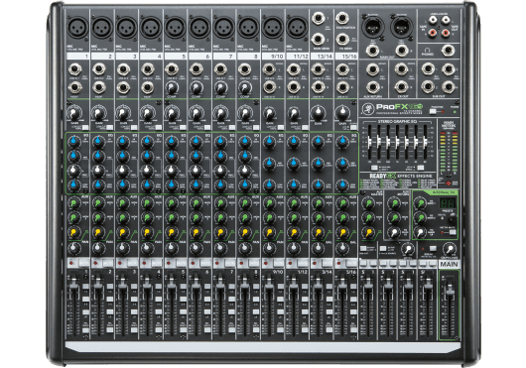This screenshot has width=526, height=368.
Task: Click the upper Aux Return left jack
Action: [x=373, y=70]
